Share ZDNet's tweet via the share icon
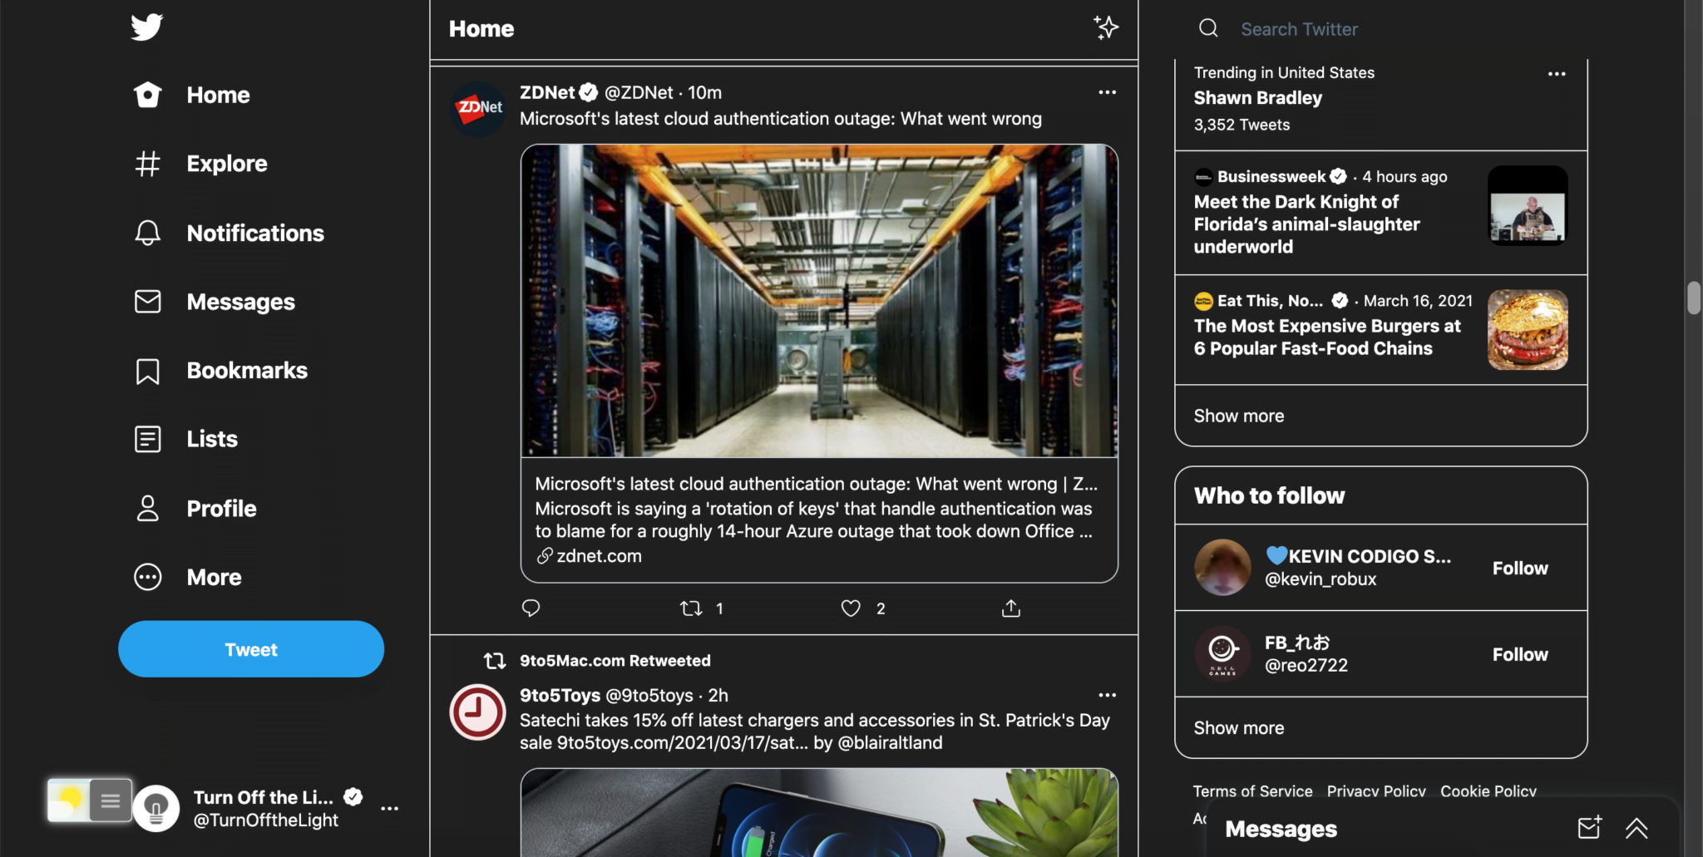 (x=1010, y=608)
